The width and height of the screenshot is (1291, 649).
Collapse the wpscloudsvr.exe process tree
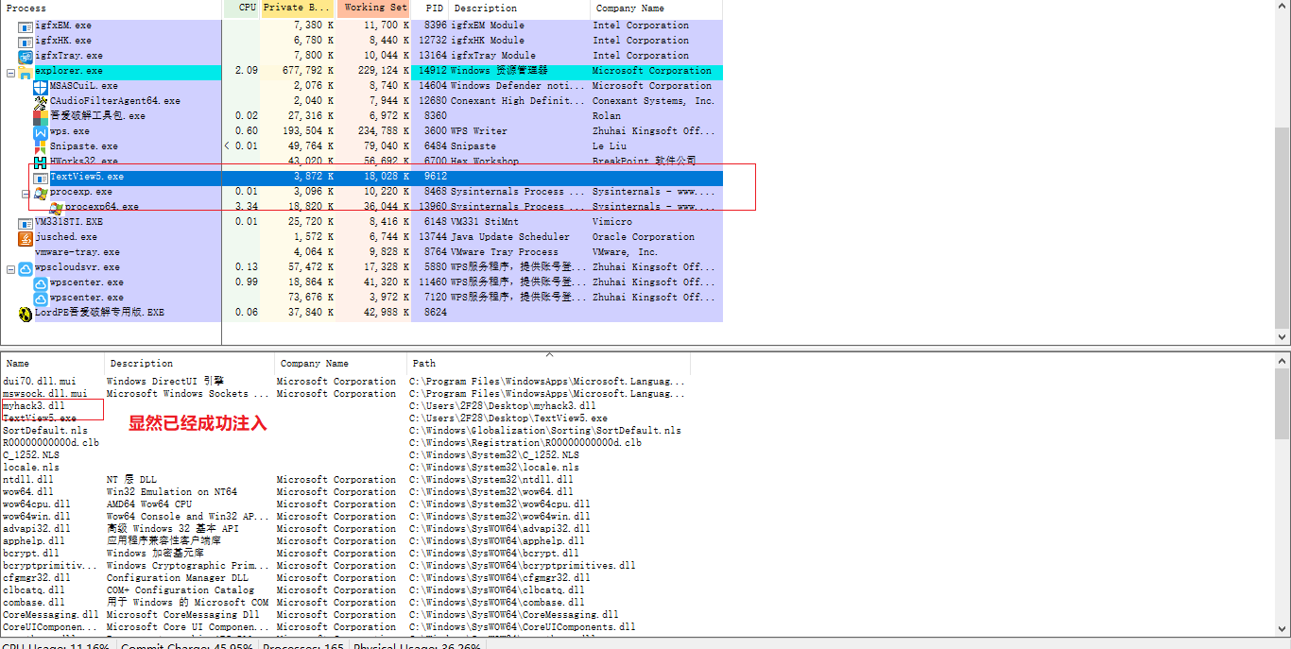(x=11, y=268)
